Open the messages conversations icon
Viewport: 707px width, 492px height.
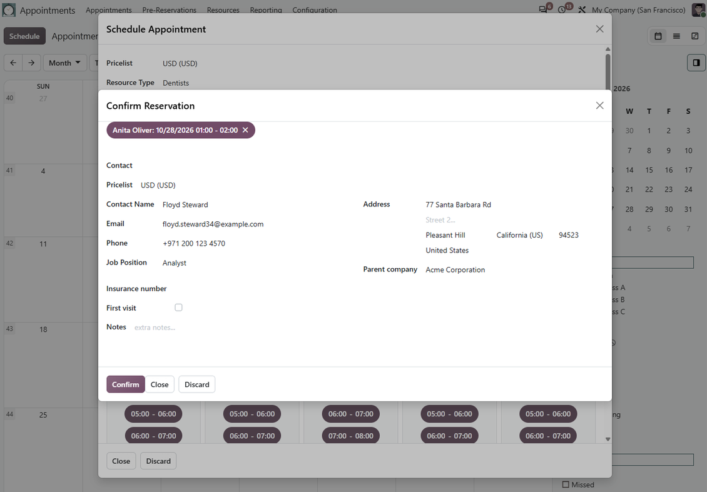(543, 9)
